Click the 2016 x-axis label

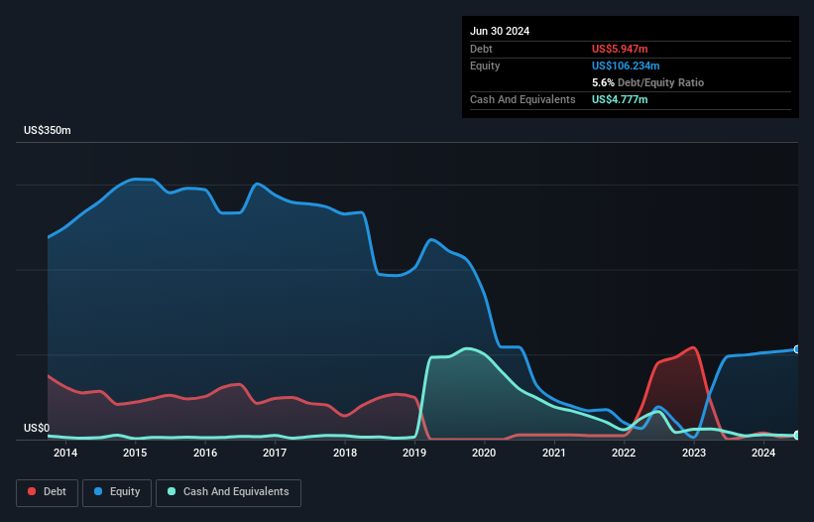click(205, 453)
